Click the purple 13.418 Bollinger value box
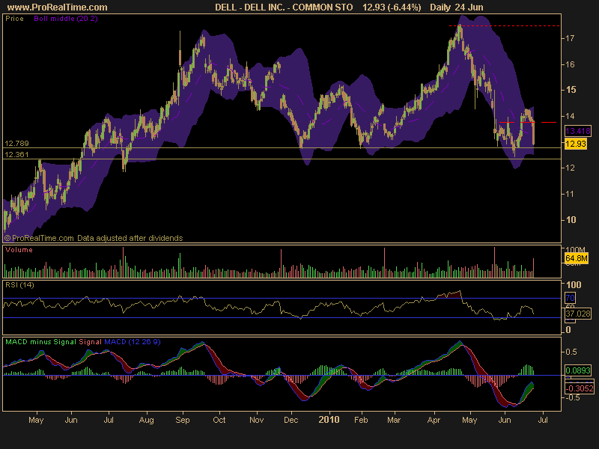 coord(578,132)
